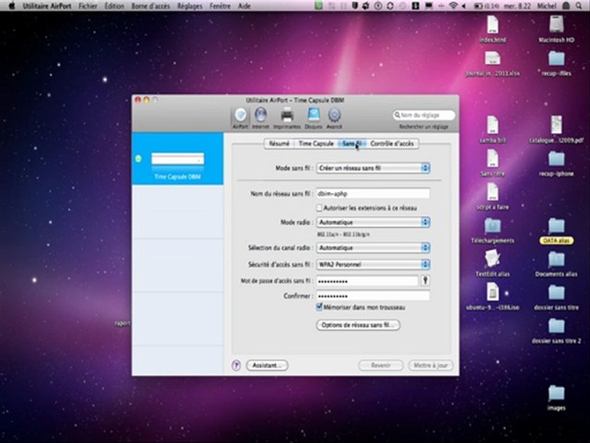Open the Mode radio dropdown

373,222
